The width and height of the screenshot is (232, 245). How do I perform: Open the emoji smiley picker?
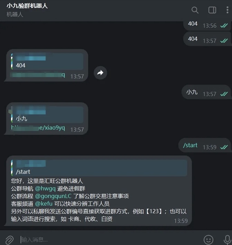pos(208,239)
